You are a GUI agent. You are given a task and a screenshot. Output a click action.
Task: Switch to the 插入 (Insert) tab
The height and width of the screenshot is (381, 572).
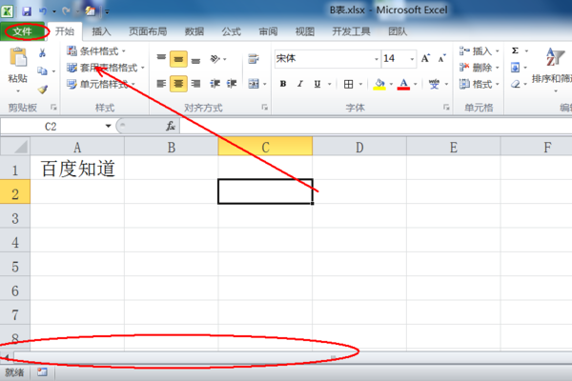101,31
